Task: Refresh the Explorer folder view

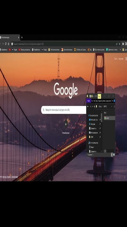Action: click(114, 107)
